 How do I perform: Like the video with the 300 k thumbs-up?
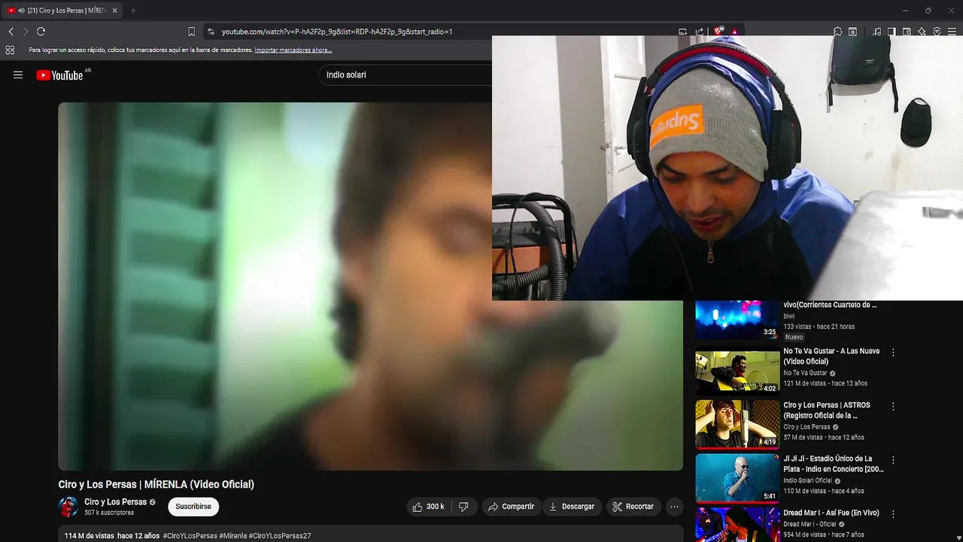[x=428, y=507]
